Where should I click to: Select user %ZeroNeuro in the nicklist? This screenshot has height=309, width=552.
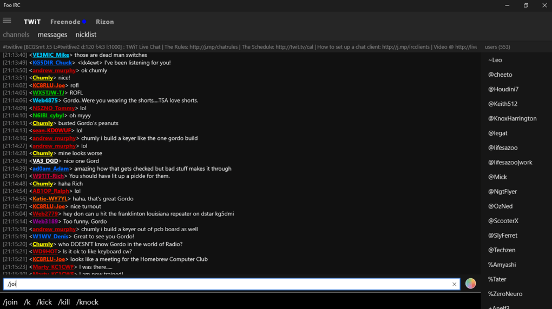point(505,294)
